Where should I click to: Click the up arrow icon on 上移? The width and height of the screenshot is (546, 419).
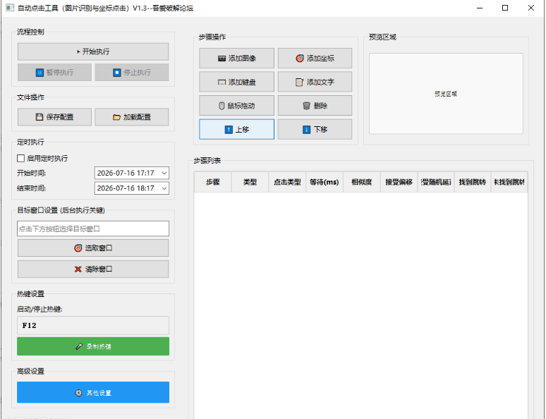[x=229, y=130]
